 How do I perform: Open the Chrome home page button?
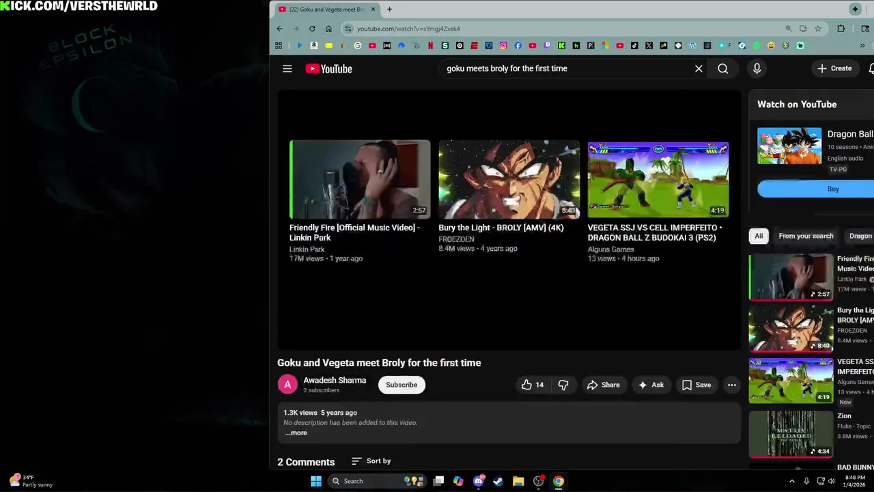[x=328, y=29]
